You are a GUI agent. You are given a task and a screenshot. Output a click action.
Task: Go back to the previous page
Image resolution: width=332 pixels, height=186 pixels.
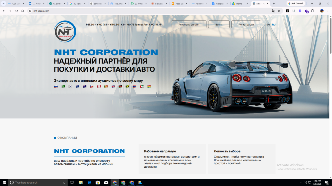click(x=4, y=11)
